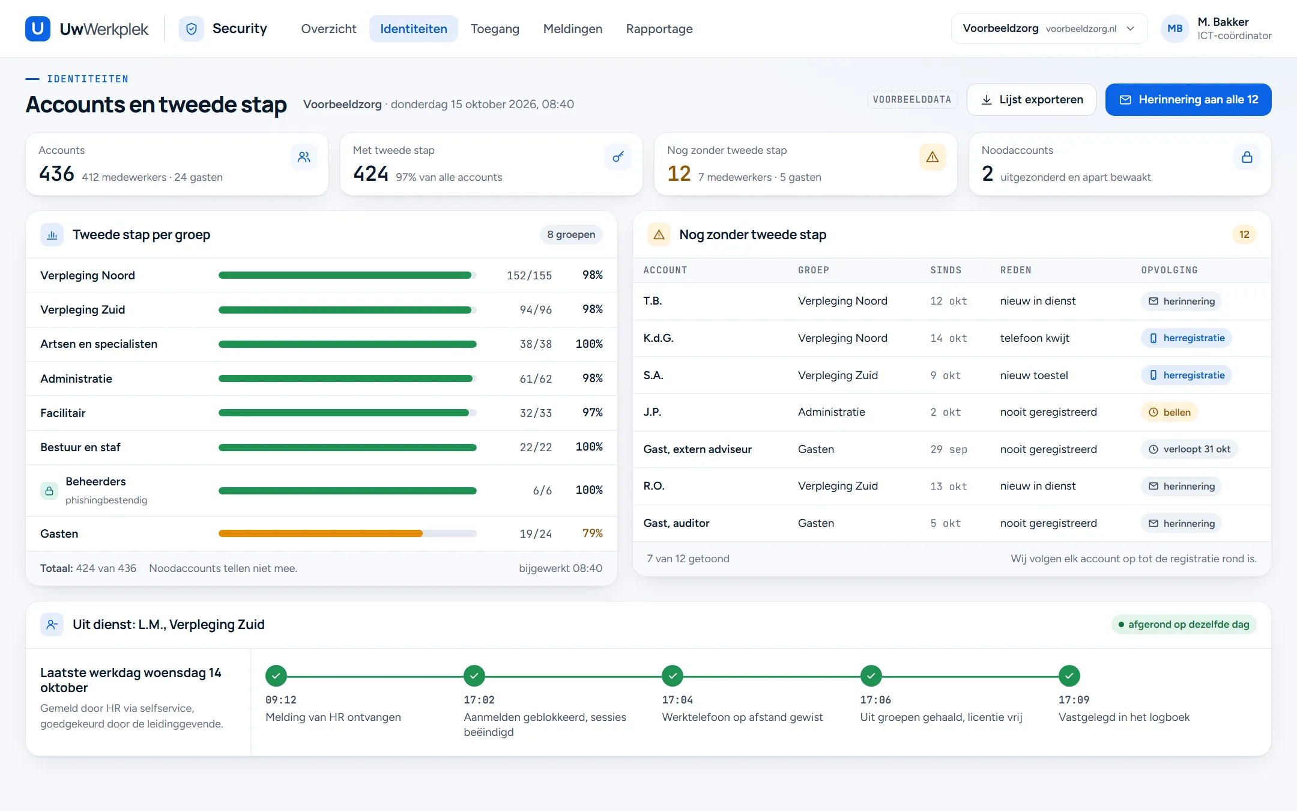Image resolution: width=1297 pixels, height=811 pixels.
Task: Click the 09:12 Melding van HR checkmark
Action: coord(276,676)
